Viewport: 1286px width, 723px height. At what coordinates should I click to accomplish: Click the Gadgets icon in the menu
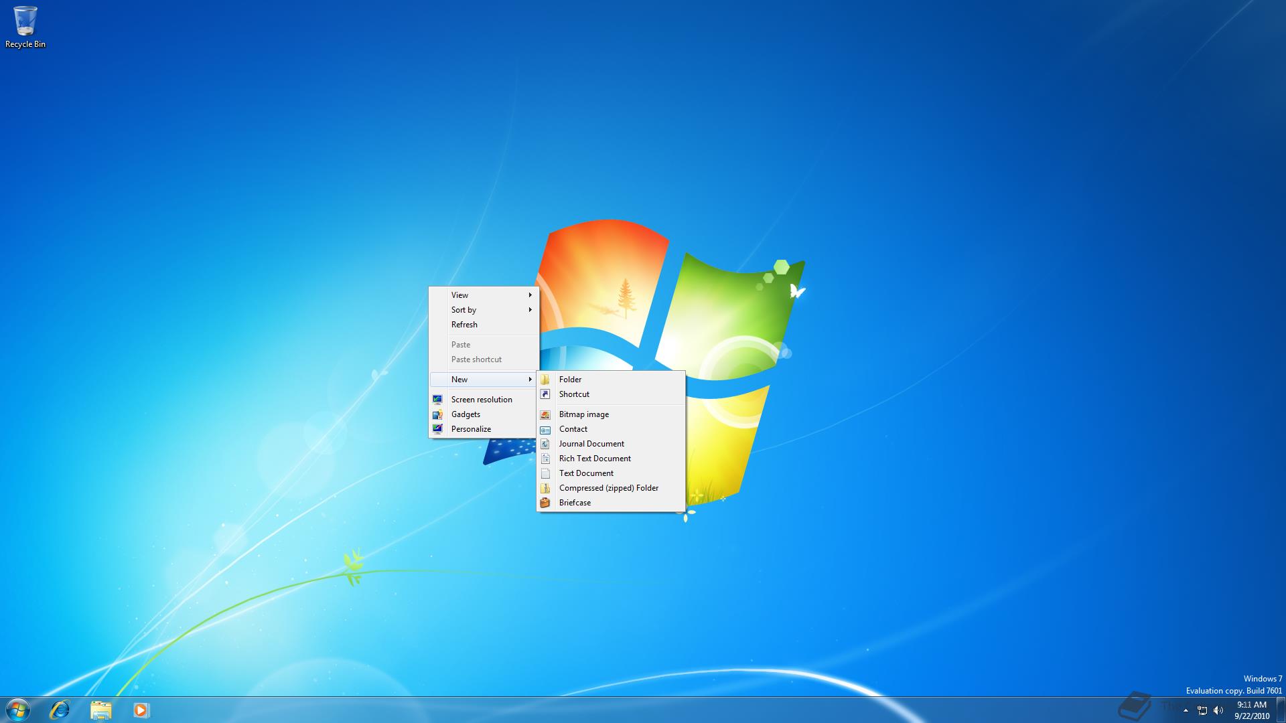click(437, 414)
